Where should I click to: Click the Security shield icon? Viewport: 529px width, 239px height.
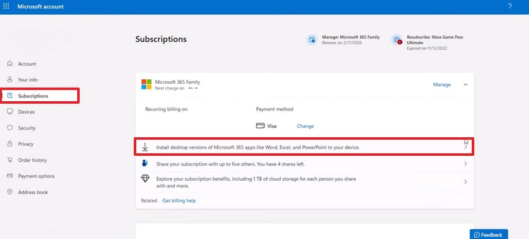pyautogui.click(x=10, y=128)
